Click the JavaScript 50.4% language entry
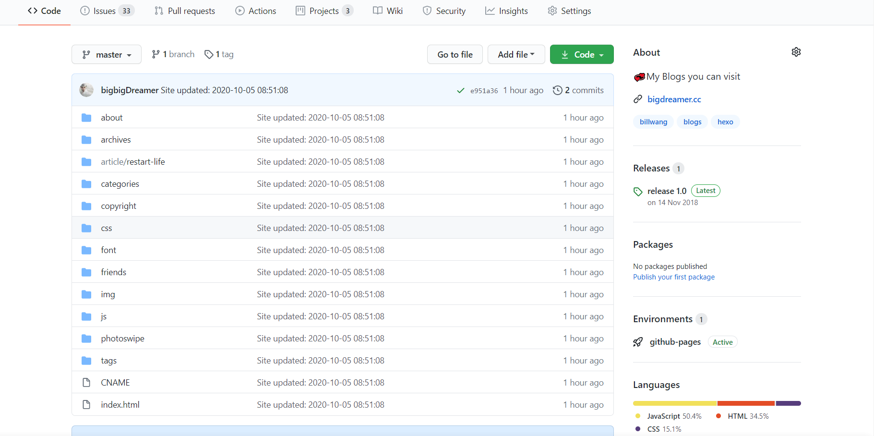The height and width of the screenshot is (436, 874). pyautogui.click(x=668, y=416)
